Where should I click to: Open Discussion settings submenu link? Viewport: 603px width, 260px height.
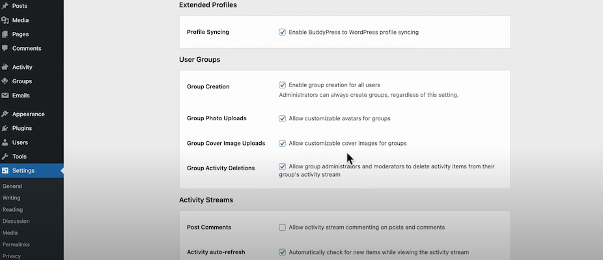(x=16, y=221)
